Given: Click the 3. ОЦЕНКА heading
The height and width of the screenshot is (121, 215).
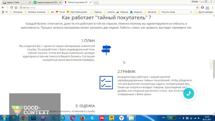Looking at the screenshot, I should pos(85,106).
